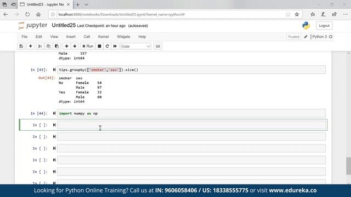This screenshot has height=197, width=351.
Task: Add notes with the pen icon
Action: pyautogui.click(x=324, y=14)
